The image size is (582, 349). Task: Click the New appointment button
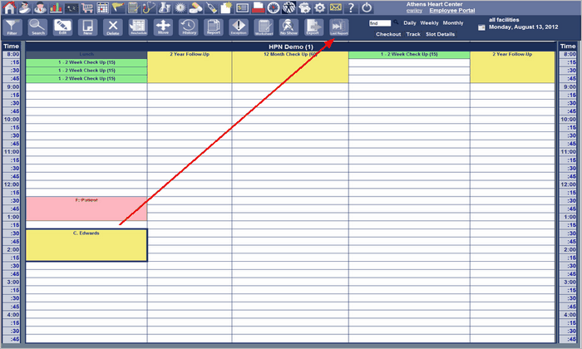click(x=87, y=27)
